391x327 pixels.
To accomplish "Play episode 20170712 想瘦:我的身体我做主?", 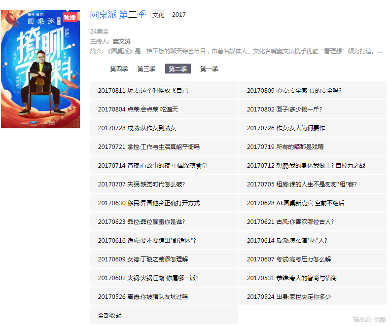I will 313,166.
